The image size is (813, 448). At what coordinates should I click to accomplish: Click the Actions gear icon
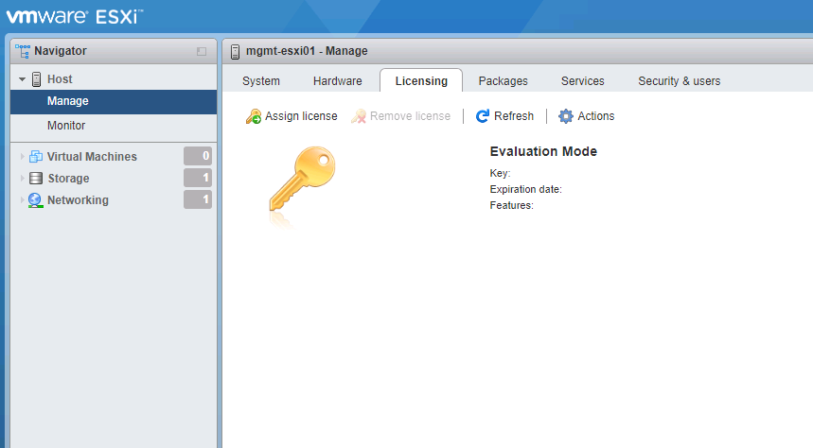tap(566, 116)
